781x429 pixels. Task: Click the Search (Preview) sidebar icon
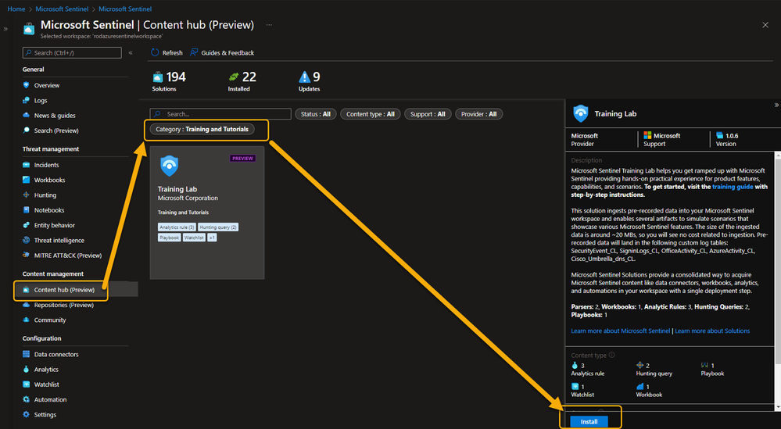(x=27, y=130)
